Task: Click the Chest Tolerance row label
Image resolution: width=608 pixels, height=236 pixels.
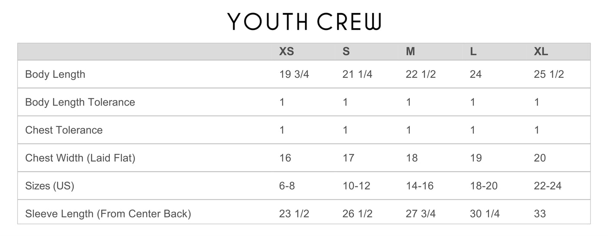Action: coord(64,130)
